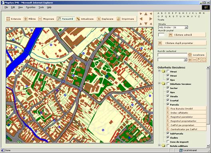Filter streets by letter A

(158, 13)
